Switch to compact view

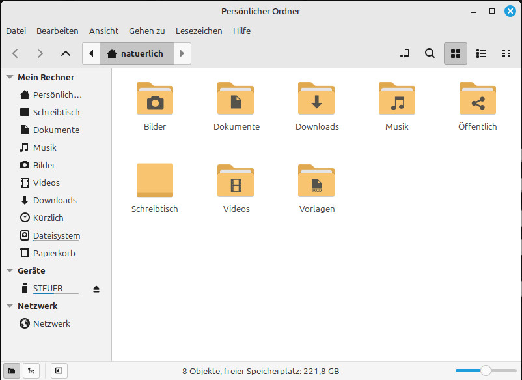[506, 53]
